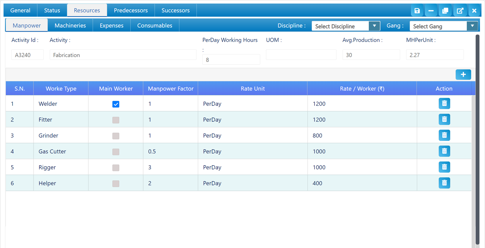This screenshot has height=248, width=485.
Task: Open in external window icon
Action: tap(460, 11)
